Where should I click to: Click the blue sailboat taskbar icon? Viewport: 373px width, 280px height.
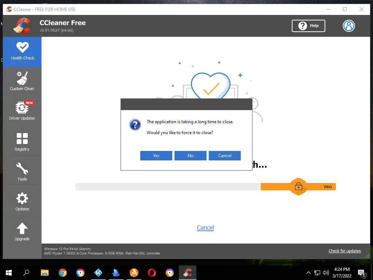tap(116, 273)
